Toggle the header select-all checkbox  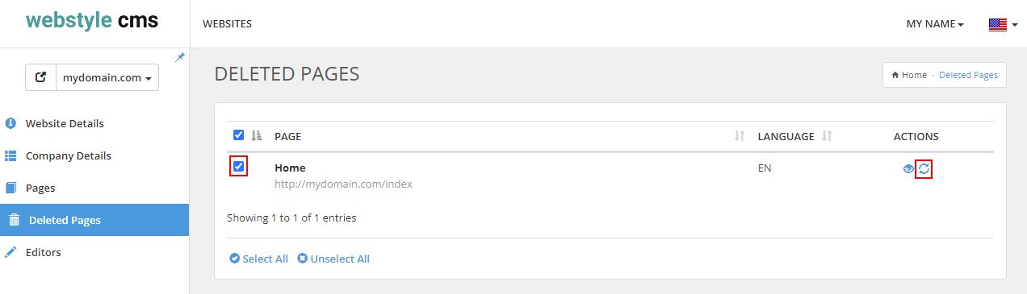click(x=238, y=135)
